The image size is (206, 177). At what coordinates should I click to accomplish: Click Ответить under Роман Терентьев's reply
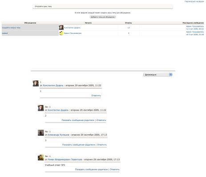coord(115,169)
